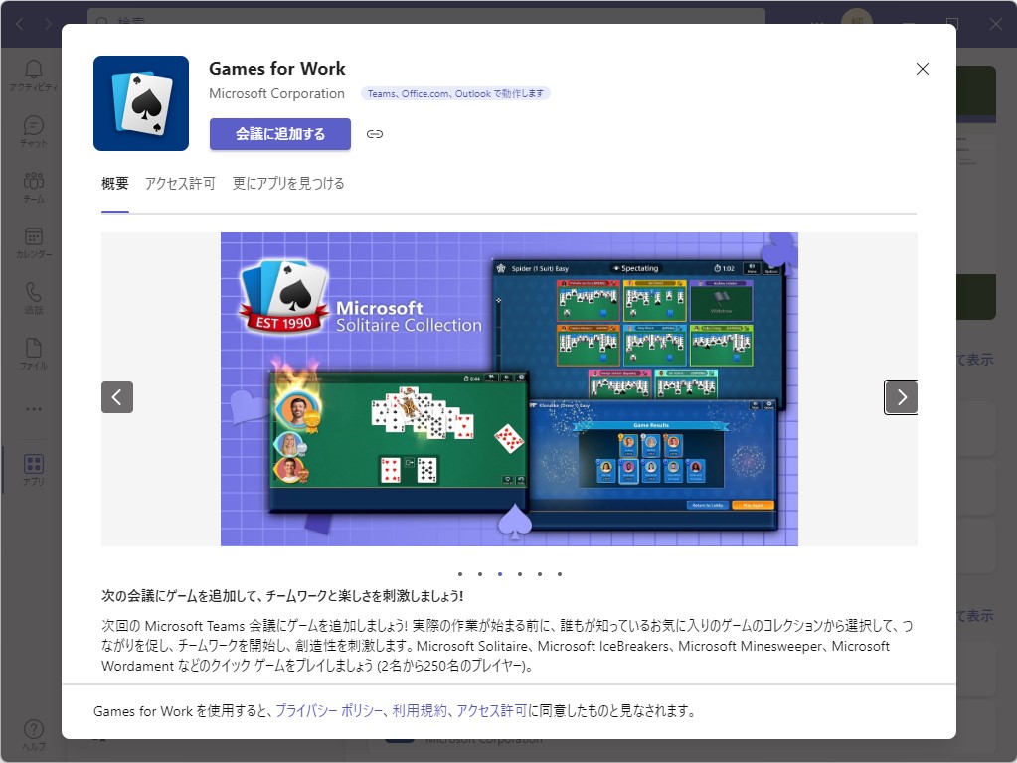1017x763 pixels.
Task: Open the 更にアプリを見つける tab
Action: click(289, 184)
